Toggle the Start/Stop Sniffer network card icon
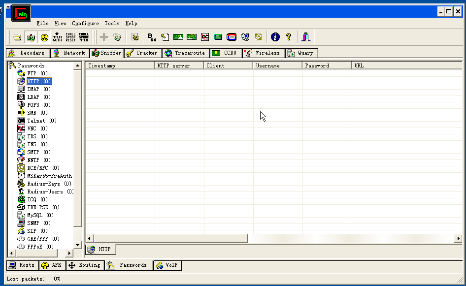The image size is (466, 286). [31, 37]
